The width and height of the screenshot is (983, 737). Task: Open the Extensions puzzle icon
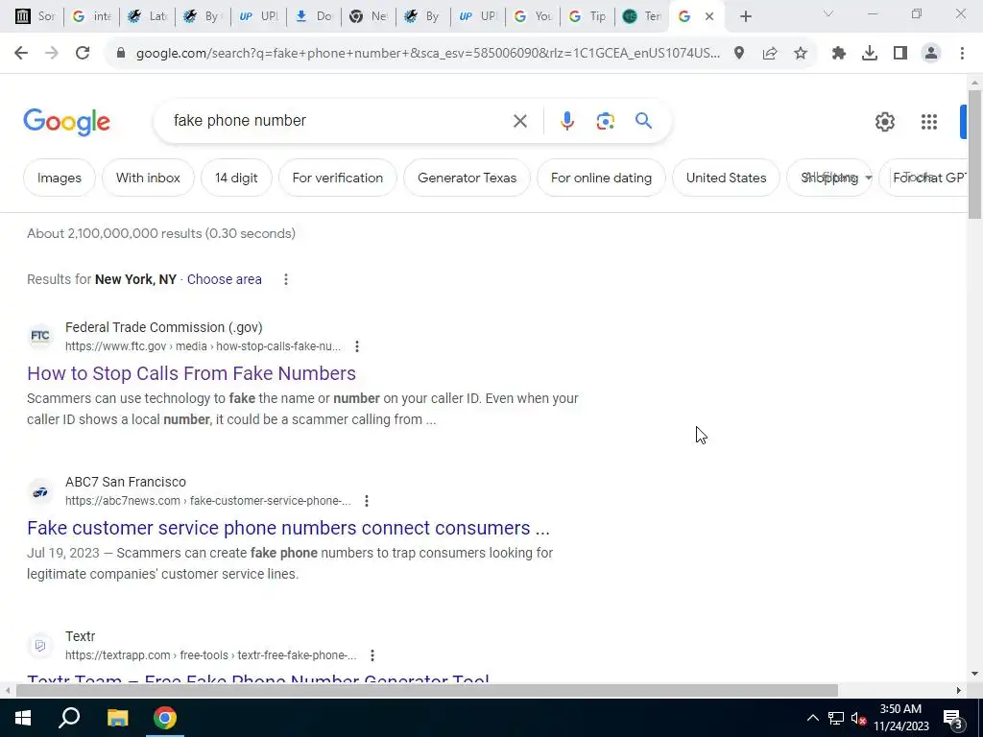[839, 54]
